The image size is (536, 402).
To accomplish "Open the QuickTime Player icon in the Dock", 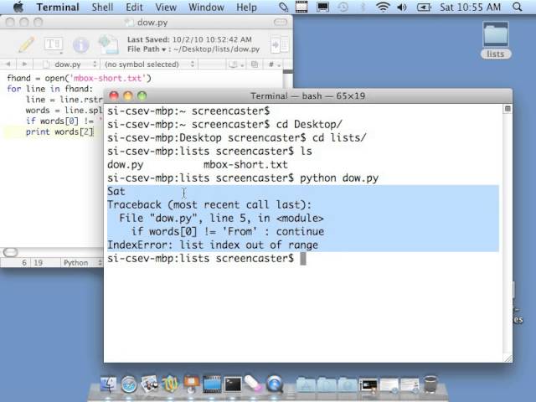I will coord(274,384).
